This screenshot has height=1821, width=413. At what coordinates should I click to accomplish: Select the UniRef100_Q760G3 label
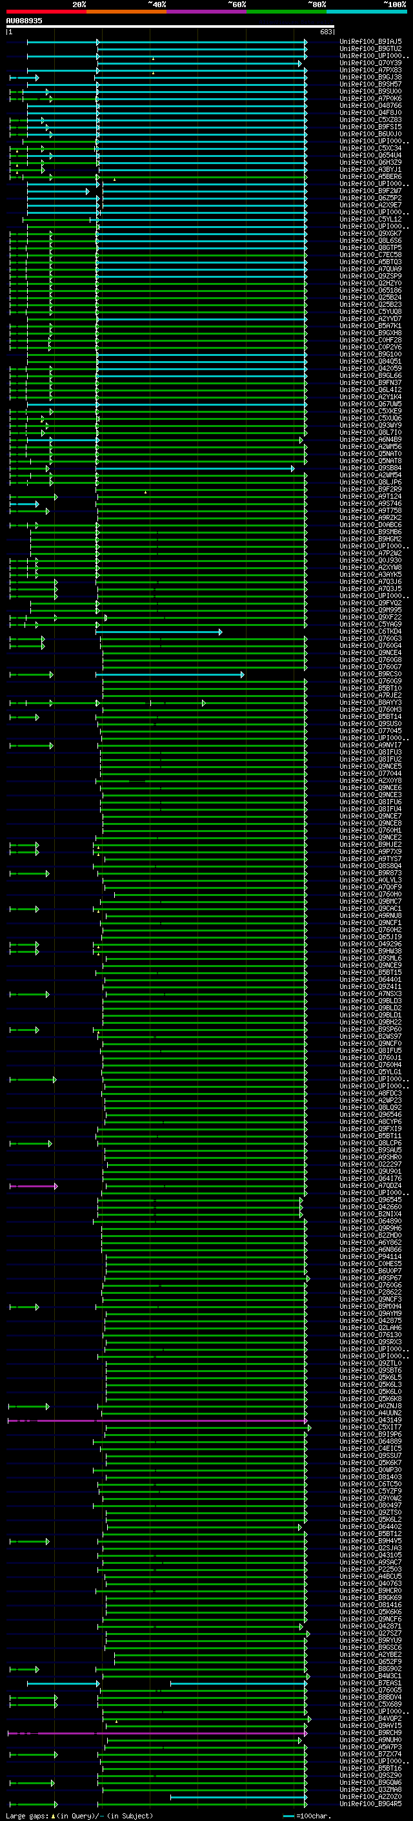370,638
